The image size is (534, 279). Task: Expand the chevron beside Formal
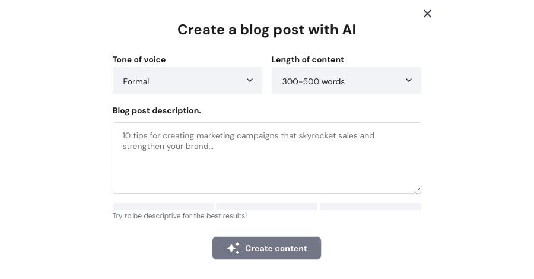(x=250, y=80)
